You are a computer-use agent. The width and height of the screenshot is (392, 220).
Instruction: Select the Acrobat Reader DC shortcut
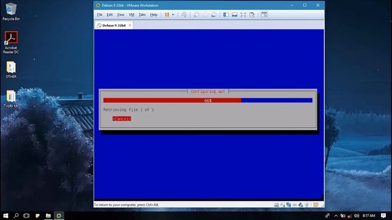pyautogui.click(x=11, y=42)
